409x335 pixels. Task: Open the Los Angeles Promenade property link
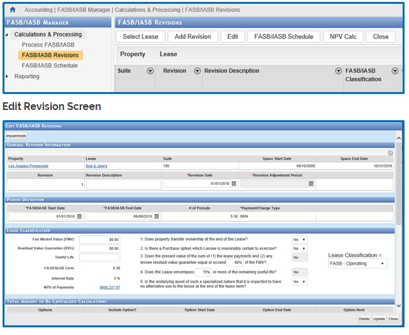click(27, 166)
